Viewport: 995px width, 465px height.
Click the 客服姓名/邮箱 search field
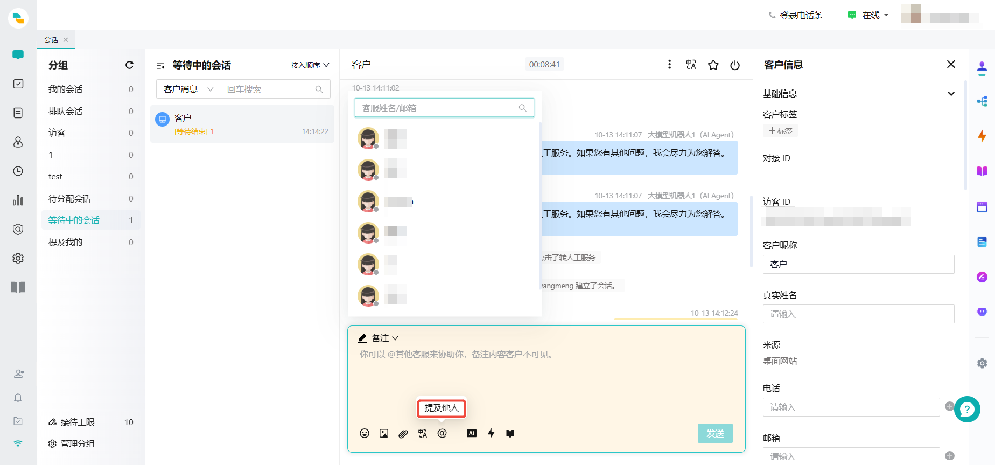[444, 108]
